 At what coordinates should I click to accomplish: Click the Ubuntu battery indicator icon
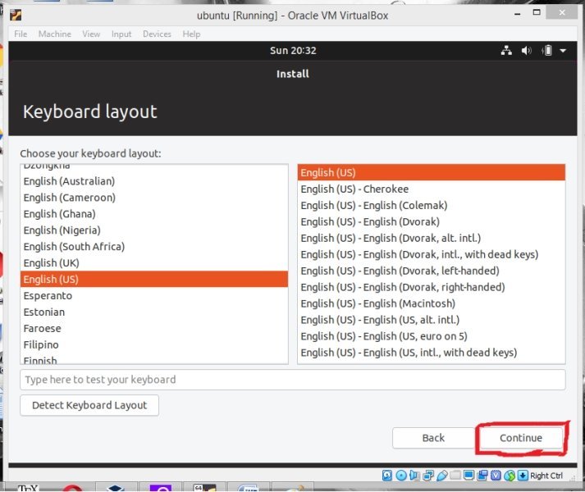[x=547, y=50]
